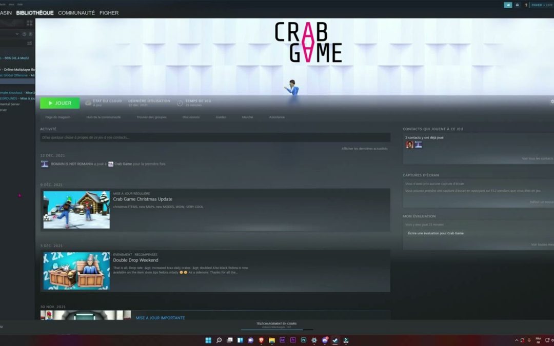Open the Discussions link

pos(191,117)
